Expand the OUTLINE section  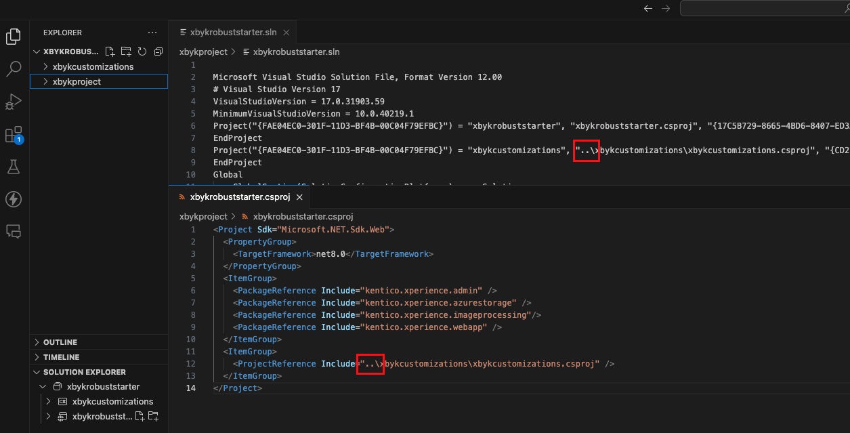tap(60, 342)
